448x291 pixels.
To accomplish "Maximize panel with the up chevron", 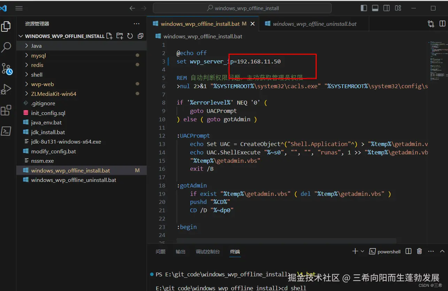I will point(442,251).
